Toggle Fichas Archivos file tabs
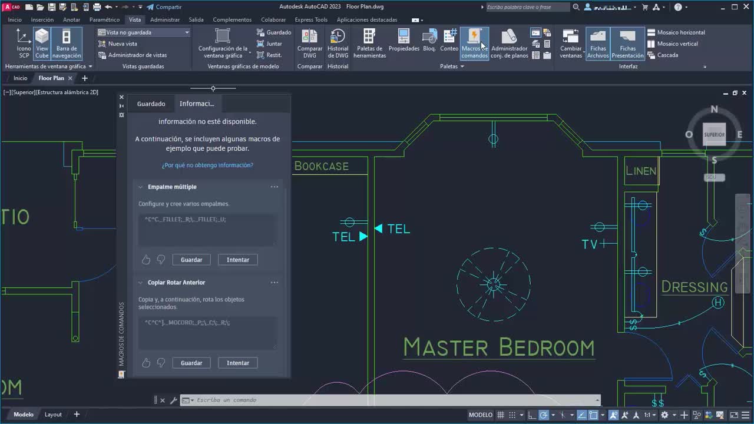This screenshot has width=754, height=424. [x=597, y=44]
